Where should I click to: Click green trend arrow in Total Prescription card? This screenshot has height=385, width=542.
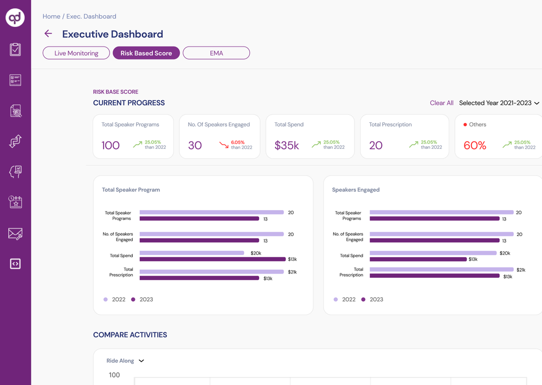[x=414, y=145]
